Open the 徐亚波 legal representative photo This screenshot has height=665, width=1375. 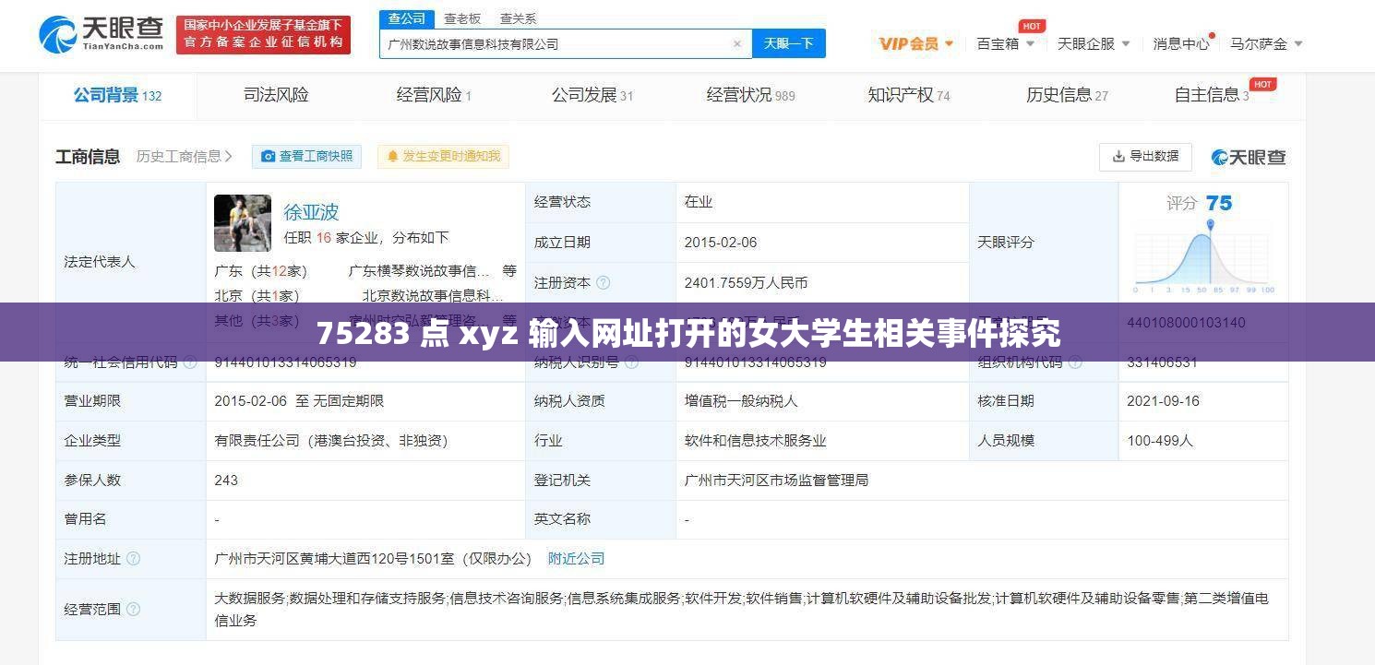pyautogui.click(x=243, y=223)
